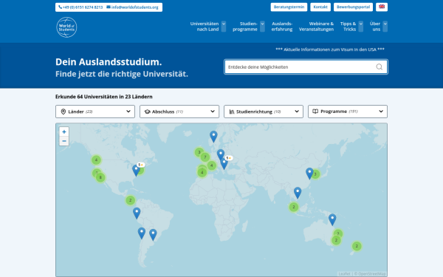Expand the Tipps & Tricks chevron
The height and width of the screenshot is (277, 443).
(361, 27)
